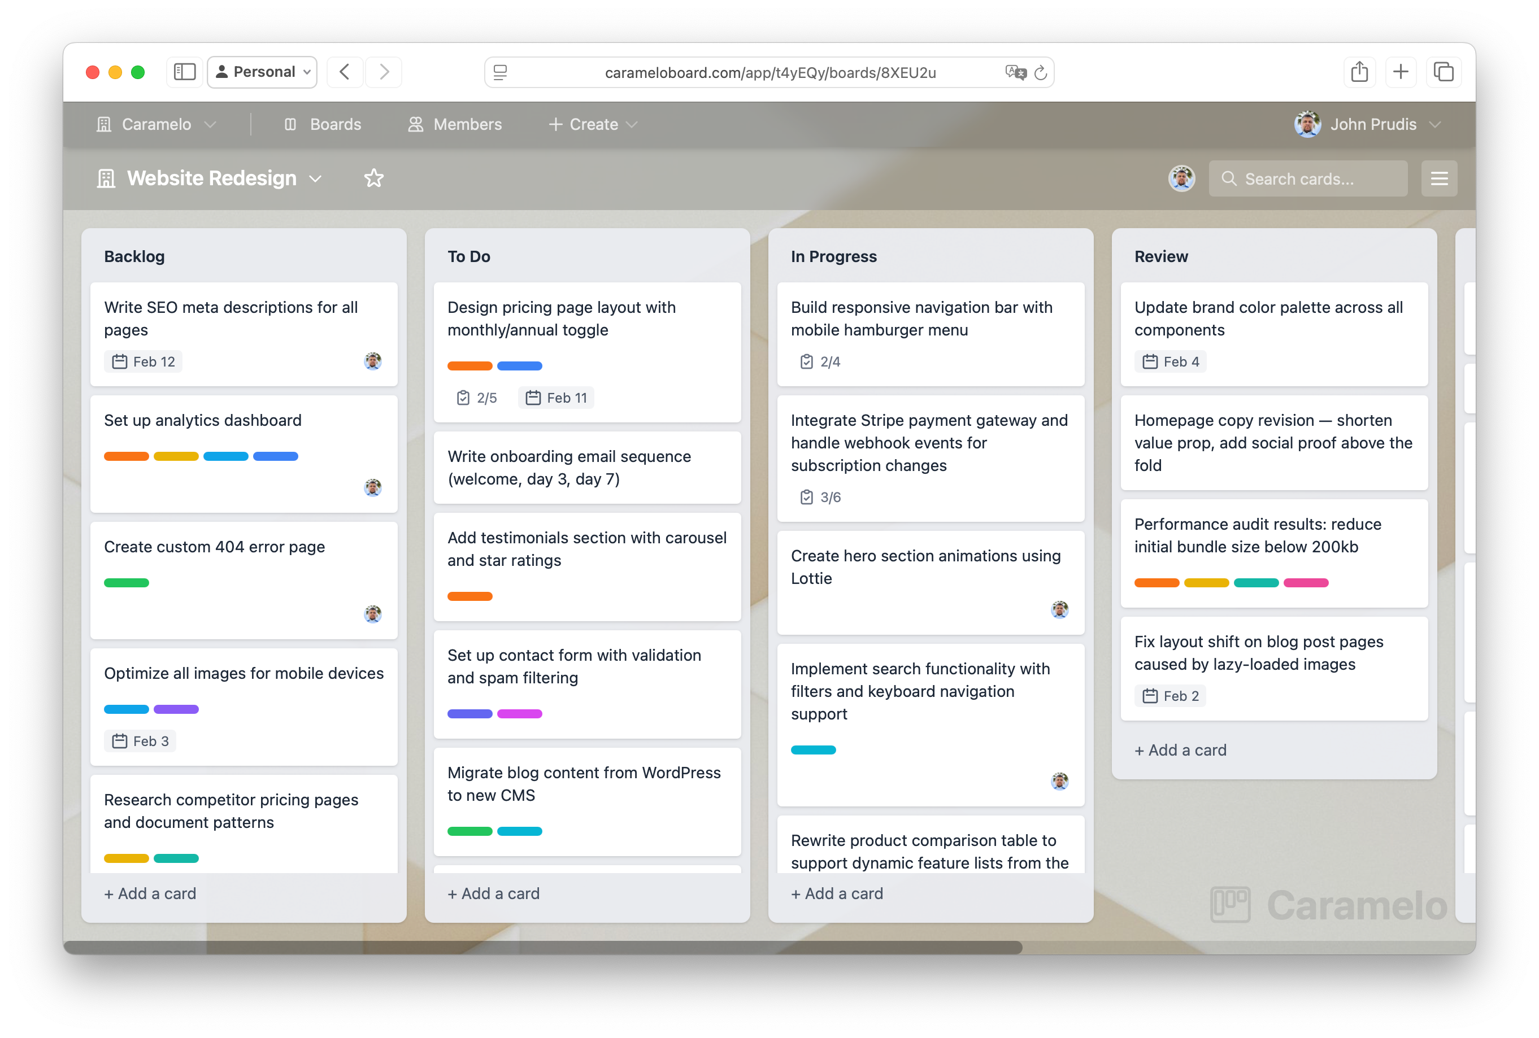This screenshot has height=1038, width=1539.
Task: Open the Create menu dropdown
Action: (592, 124)
